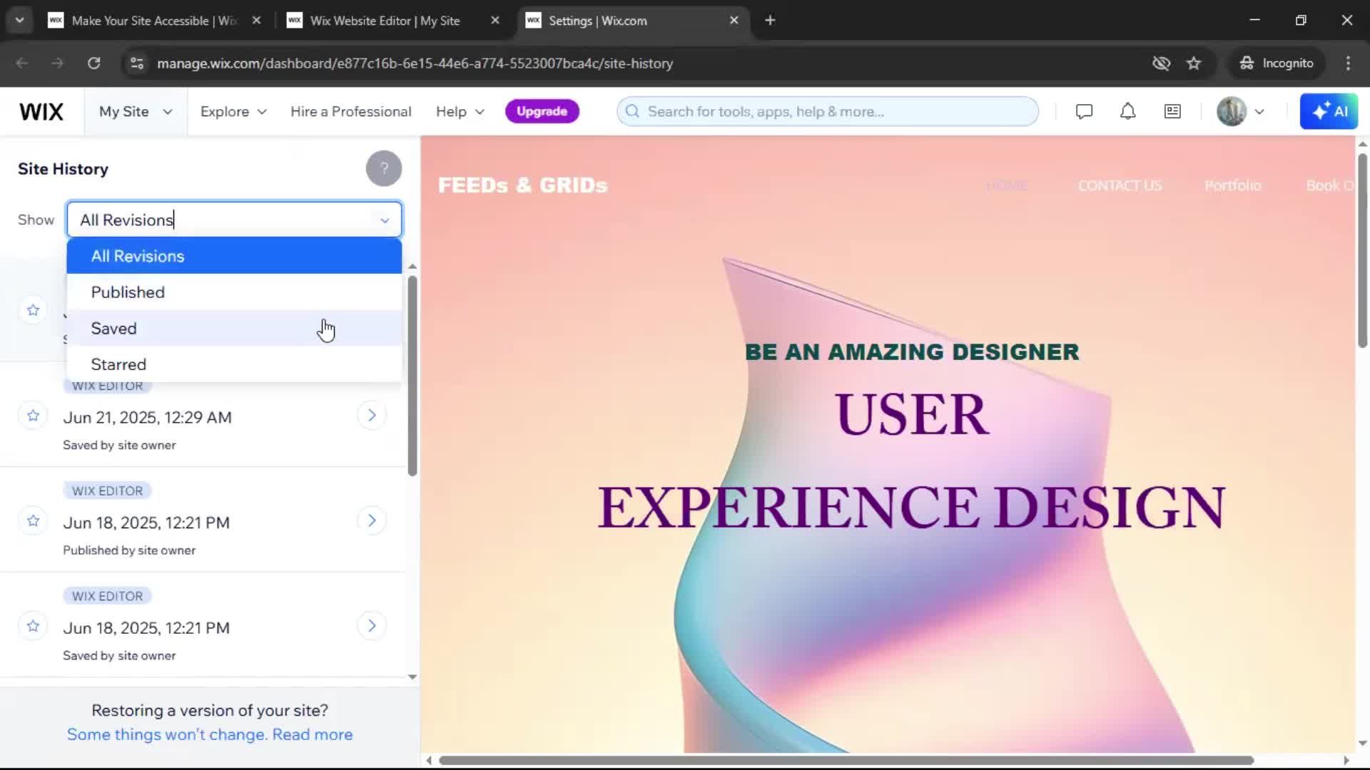Click the Jun 21, 2025, 12:29 AM date
The height and width of the screenshot is (770, 1370).
[147, 418]
